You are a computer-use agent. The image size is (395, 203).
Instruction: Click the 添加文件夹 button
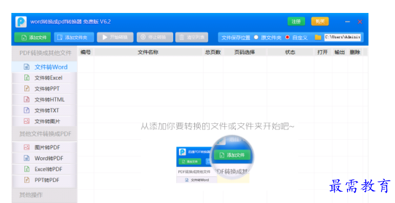tap(74, 37)
